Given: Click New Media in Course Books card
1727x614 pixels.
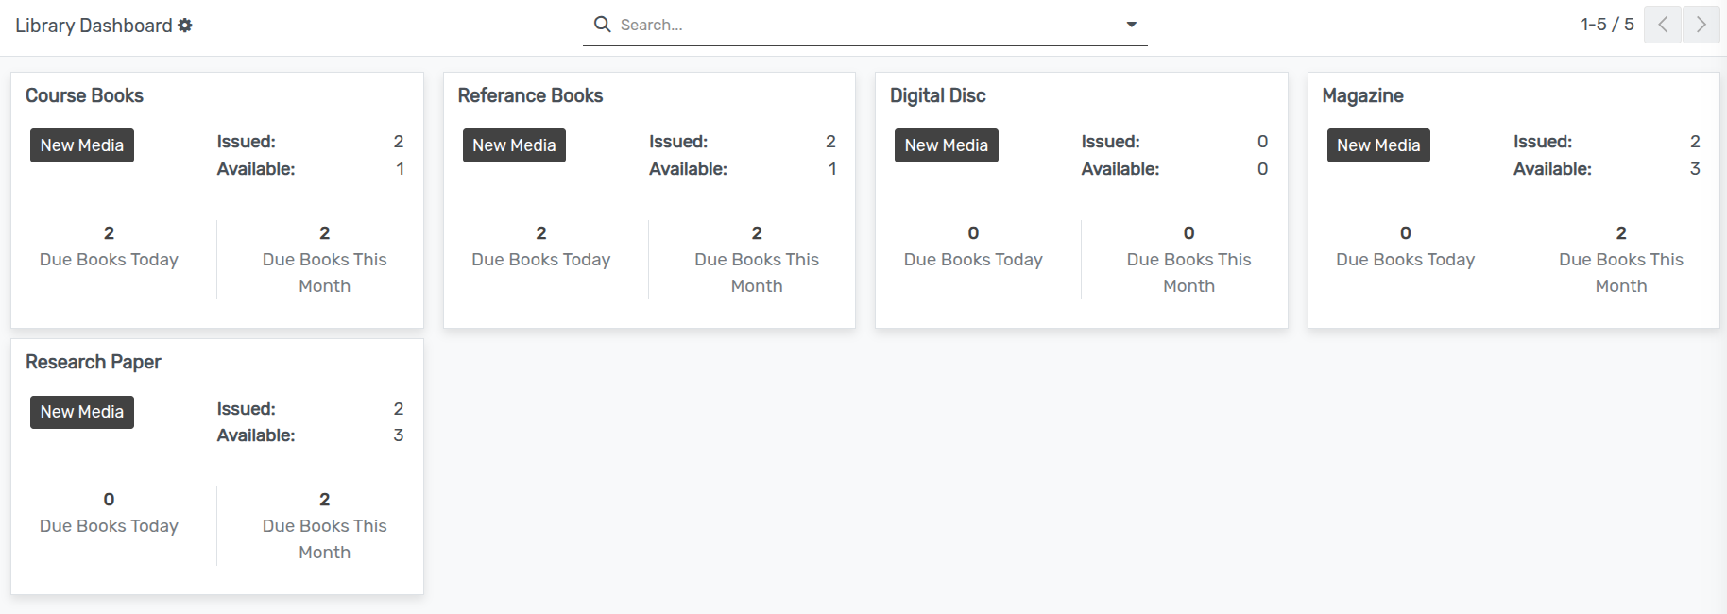Looking at the screenshot, I should coord(82,145).
